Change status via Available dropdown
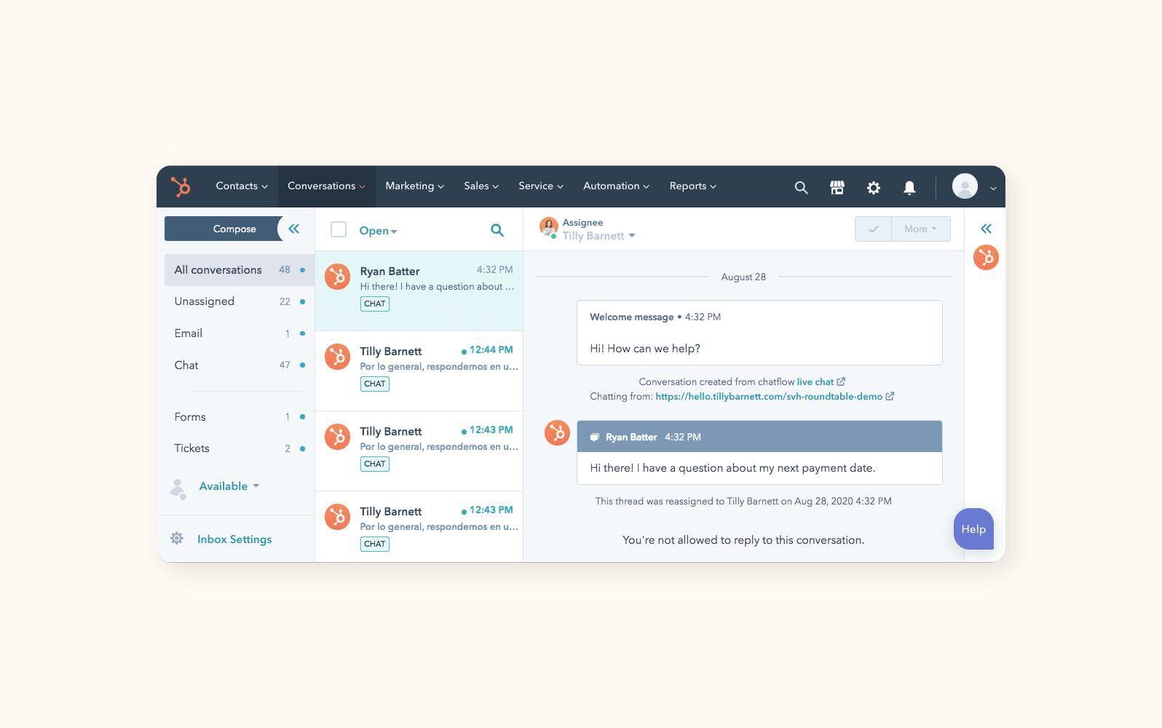The height and width of the screenshot is (728, 1162). point(229,486)
